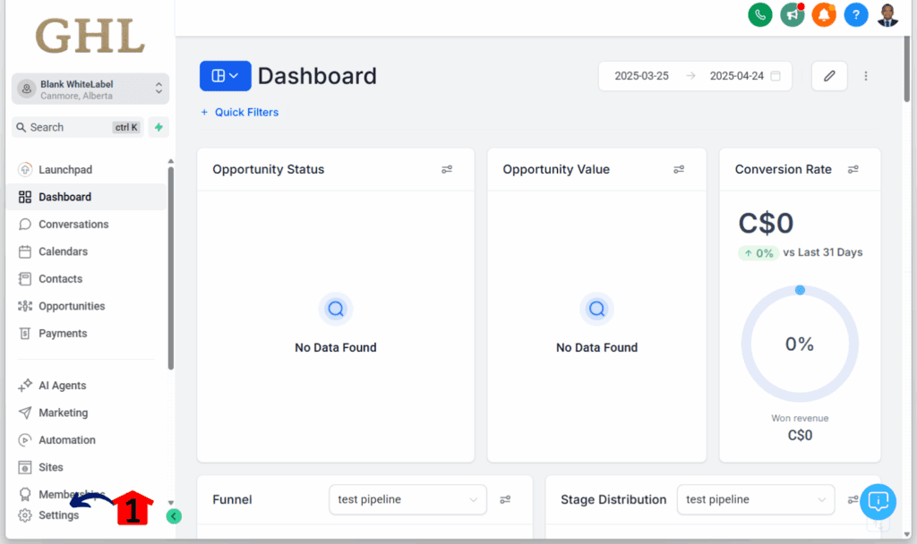Open Sites in sidebar
This screenshot has width=917, height=544.
click(87, 467)
